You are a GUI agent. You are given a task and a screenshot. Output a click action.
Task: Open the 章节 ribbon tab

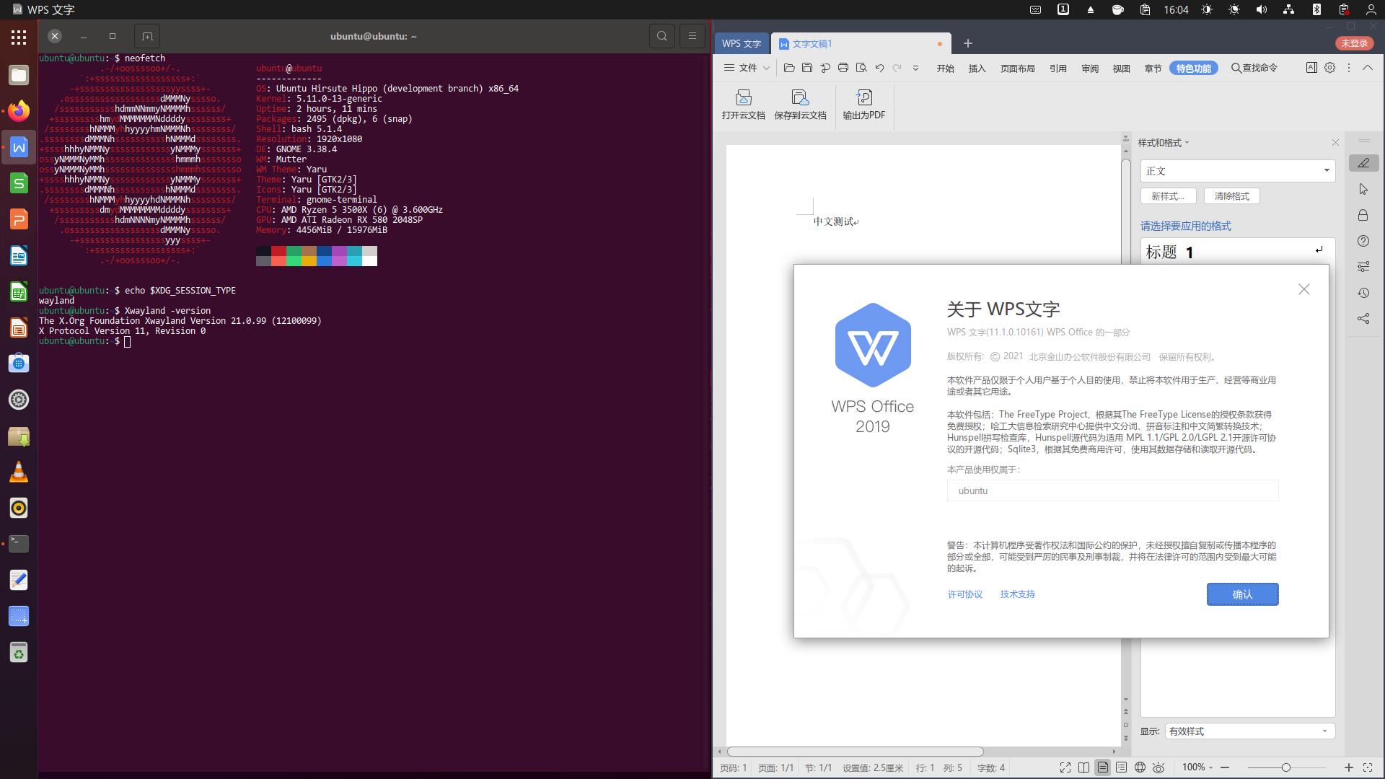pos(1153,69)
